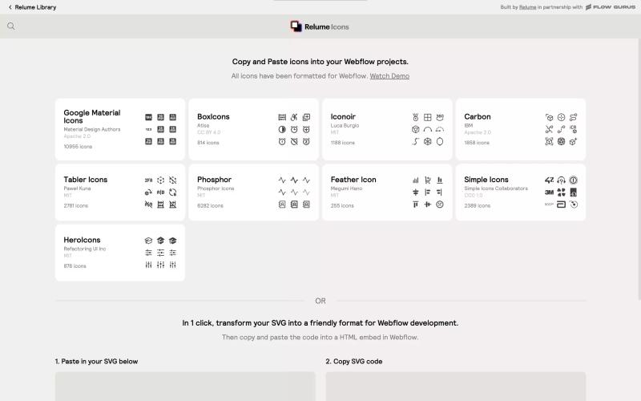Click the 2x2 grid icon in Iconoir card
The image size is (641, 401).
[x=428, y=117]
